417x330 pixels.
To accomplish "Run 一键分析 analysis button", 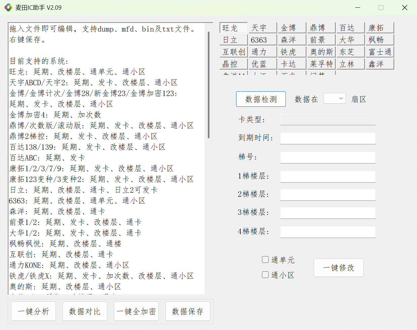I will (33, 311).
